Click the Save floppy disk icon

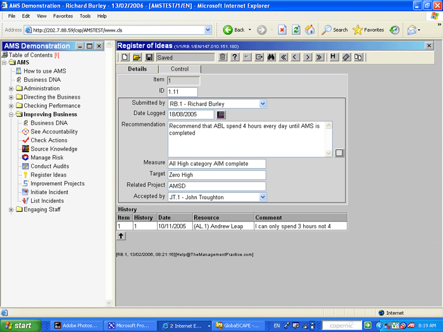pyautogui.click(x=149, y=58)
